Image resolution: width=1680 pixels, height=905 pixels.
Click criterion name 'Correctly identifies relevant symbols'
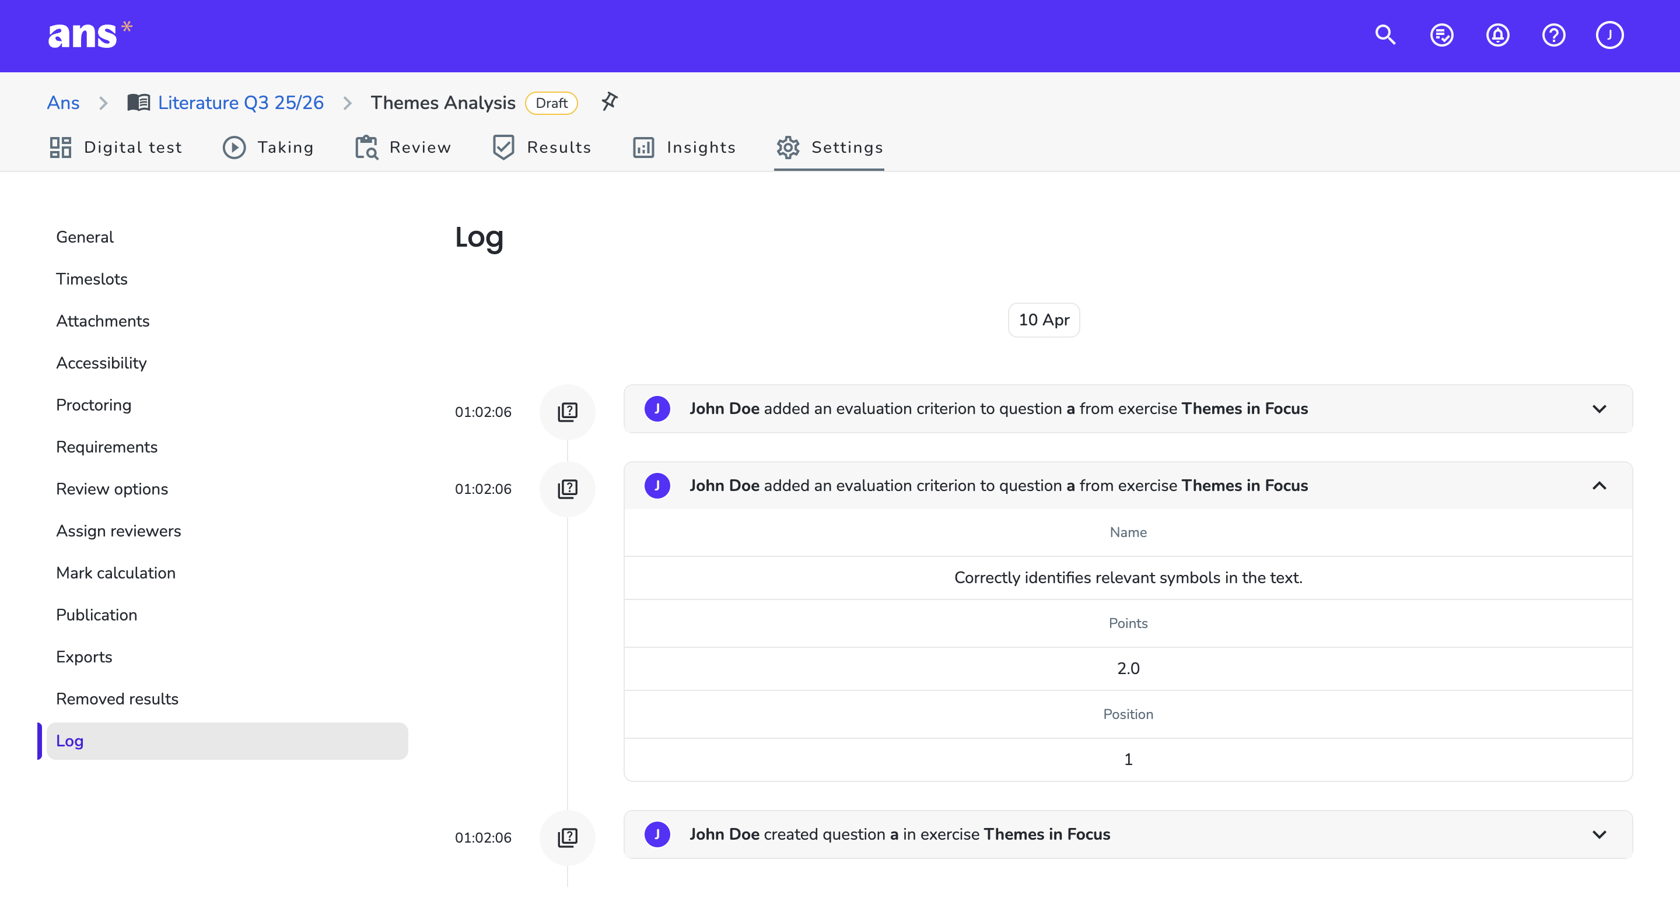pyautogui.click(x=1128, y=578)
